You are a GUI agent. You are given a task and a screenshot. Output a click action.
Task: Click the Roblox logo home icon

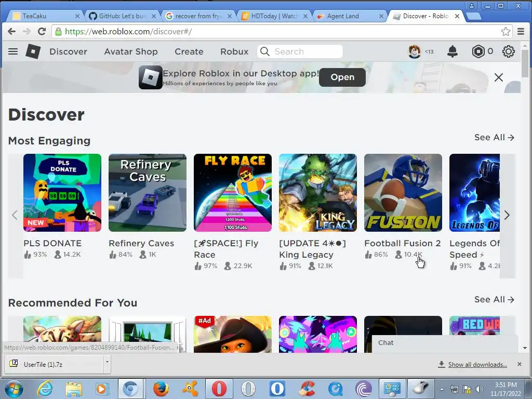[x=33, y=51]
